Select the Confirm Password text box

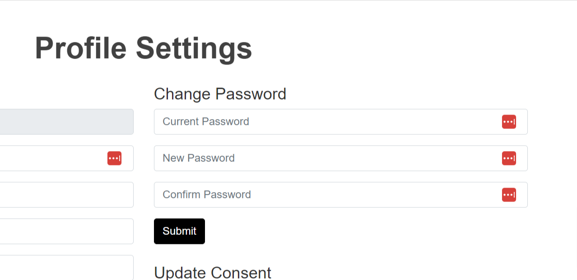pyautogui.click(x=341, y=195)
